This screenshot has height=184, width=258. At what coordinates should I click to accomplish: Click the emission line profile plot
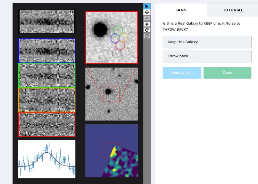click(x=47, y=159)
